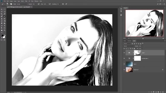Open the layer blend mode dropdown
The width and height of the screenshot is (166, 93).
click(x=129, y=46)
